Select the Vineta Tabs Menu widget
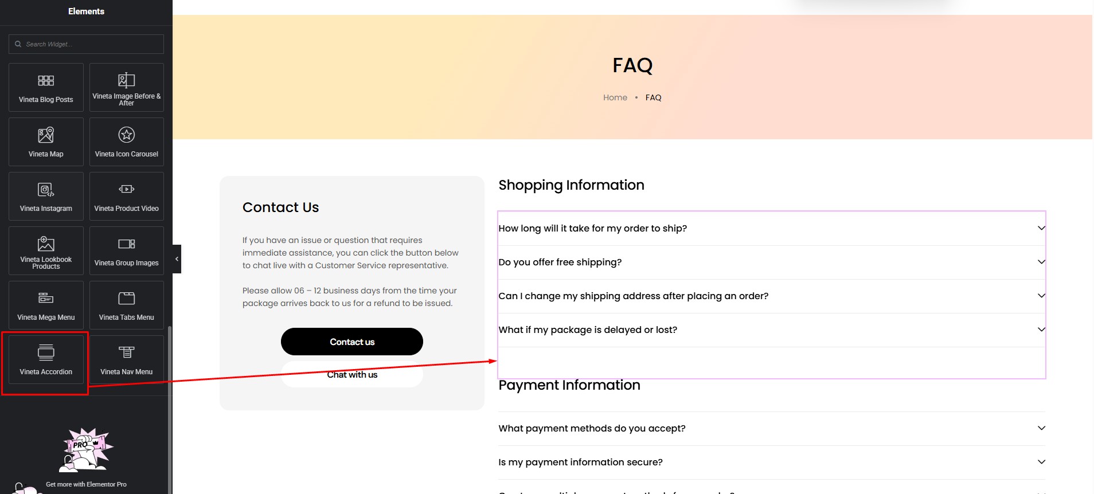This screenshot has width=1094, height=494. click(x=127, y=305)
